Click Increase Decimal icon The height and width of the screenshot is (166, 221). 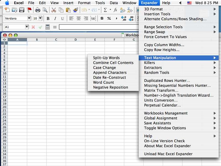(123, 19)
